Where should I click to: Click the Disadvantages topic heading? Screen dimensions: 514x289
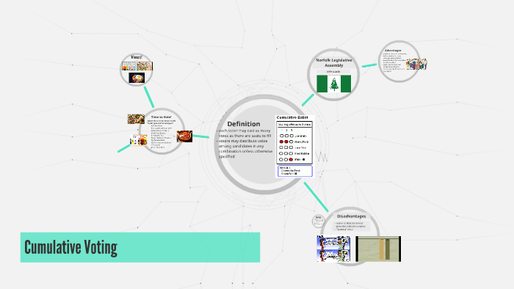pyautogui.click(x=351, y=216)
